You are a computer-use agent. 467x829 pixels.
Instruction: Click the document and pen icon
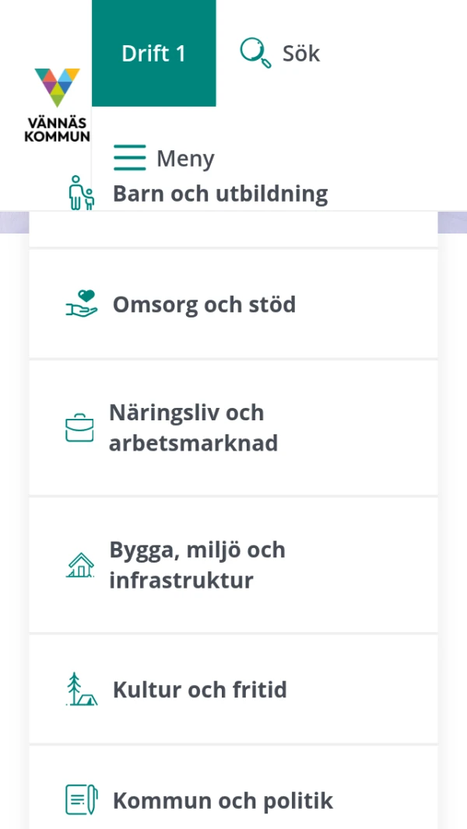pos(81,800)
